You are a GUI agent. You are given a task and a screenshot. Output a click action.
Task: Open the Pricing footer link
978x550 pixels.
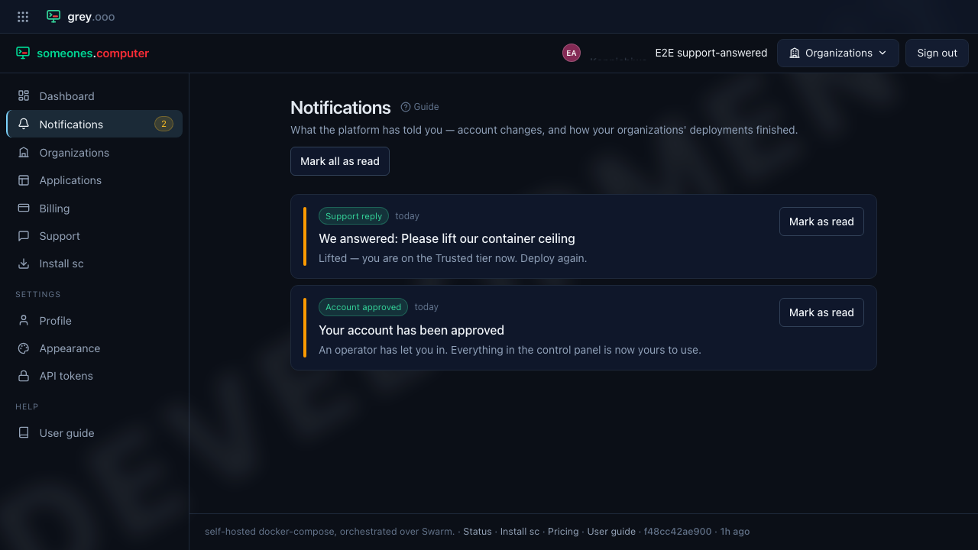[x=563, y=532]
